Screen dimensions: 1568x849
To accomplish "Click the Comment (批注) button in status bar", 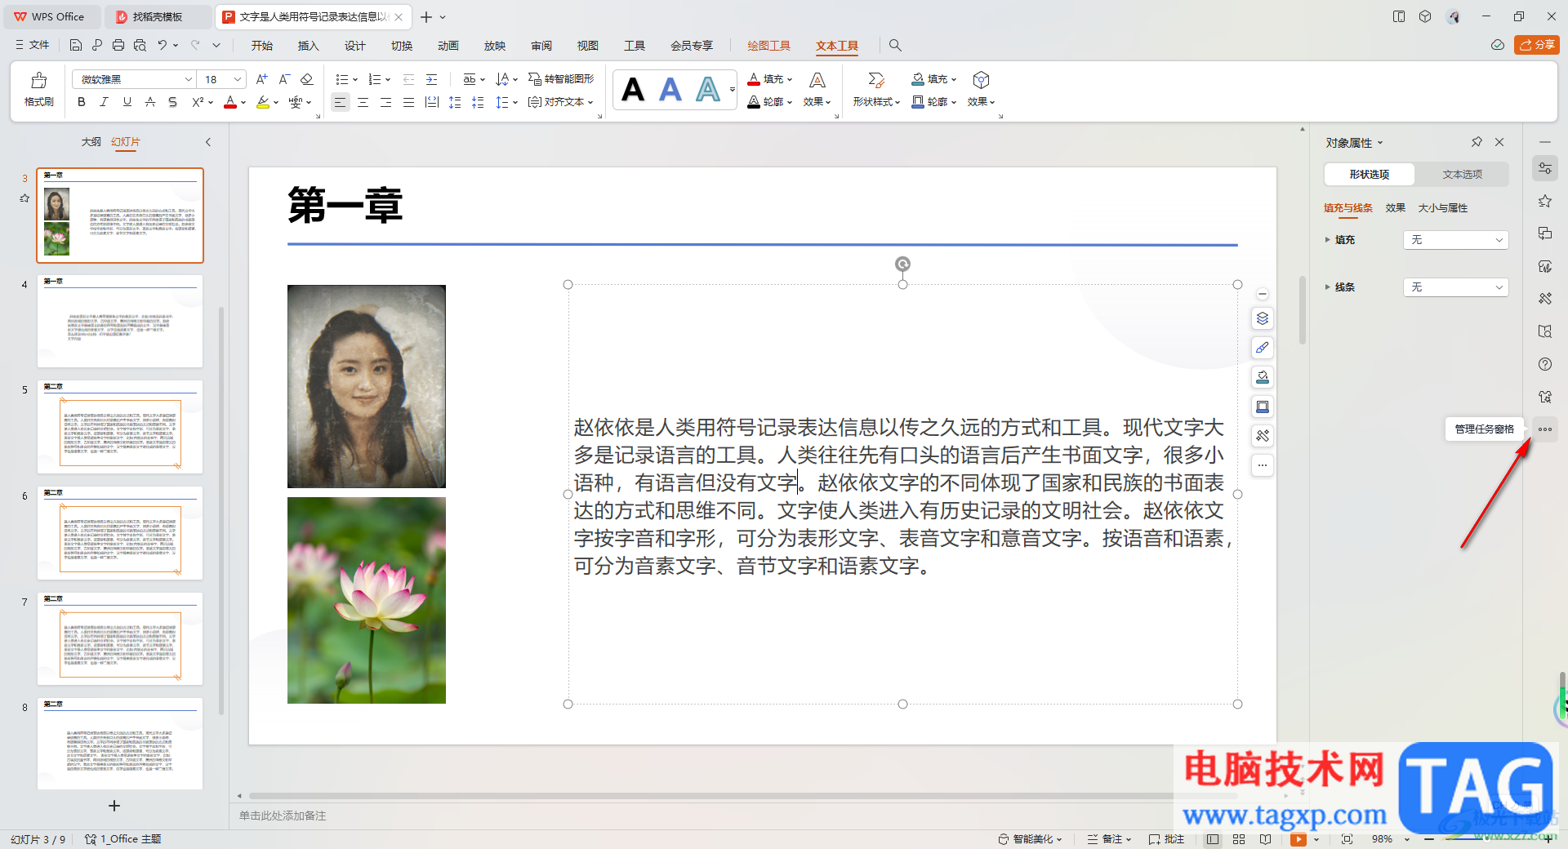I will (x=1166, y=839).
